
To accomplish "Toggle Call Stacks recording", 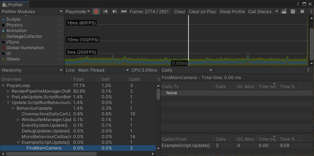I will tap(260, 12).
